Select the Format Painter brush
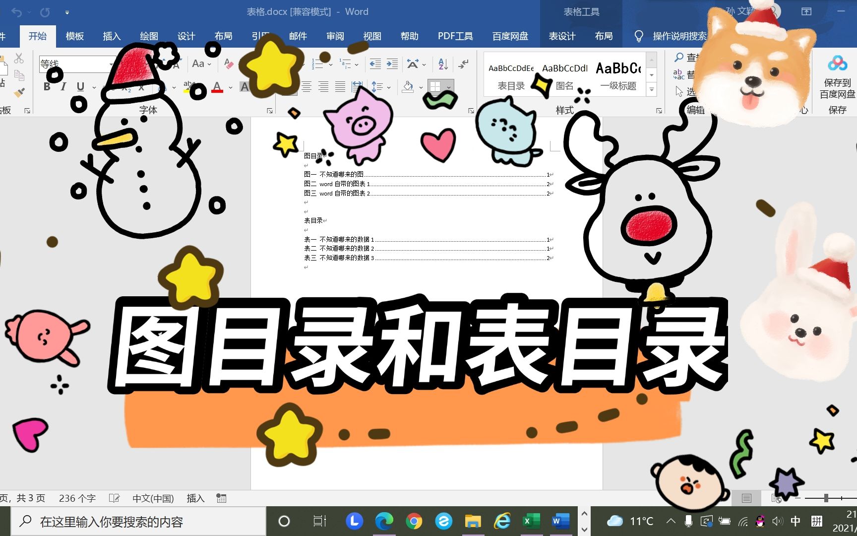 pyautogui.click(x=19, y=92)
